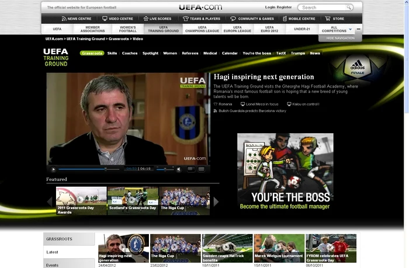Open News Centre menu
409x268 pixels.
click(x=77, y=19)
